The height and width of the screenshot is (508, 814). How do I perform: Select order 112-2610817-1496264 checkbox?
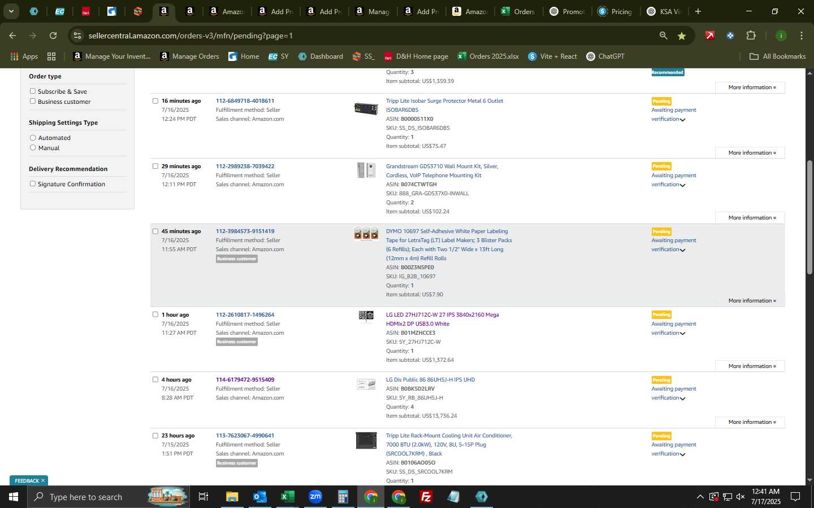point(155,314)
